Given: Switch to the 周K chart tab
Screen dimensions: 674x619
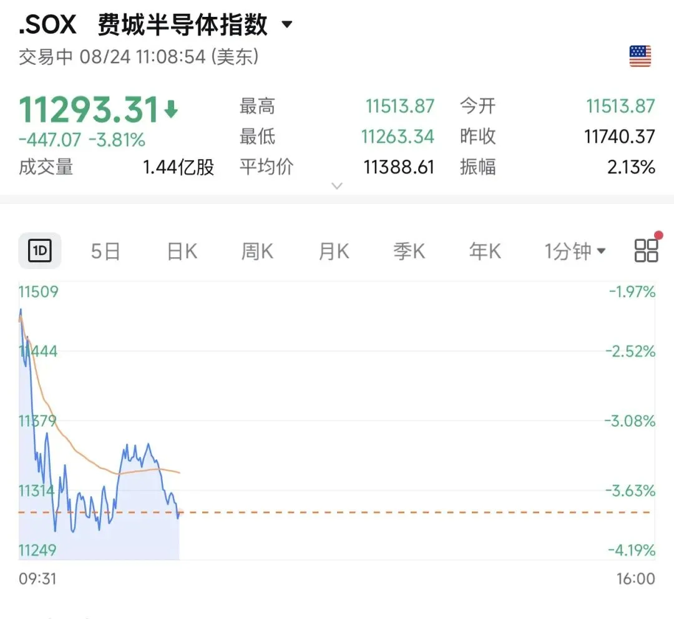Looking at the screenshot, I should click(257, 251).
